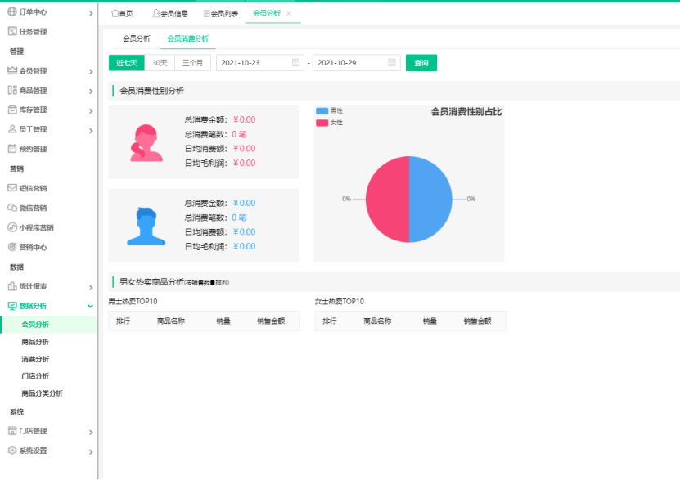Click the 订单中心 globe icon
The image size is (680, 480).
point(12,11)
